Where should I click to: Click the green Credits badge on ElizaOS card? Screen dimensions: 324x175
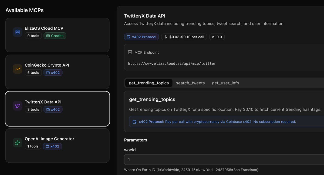[x=55, y=35]
